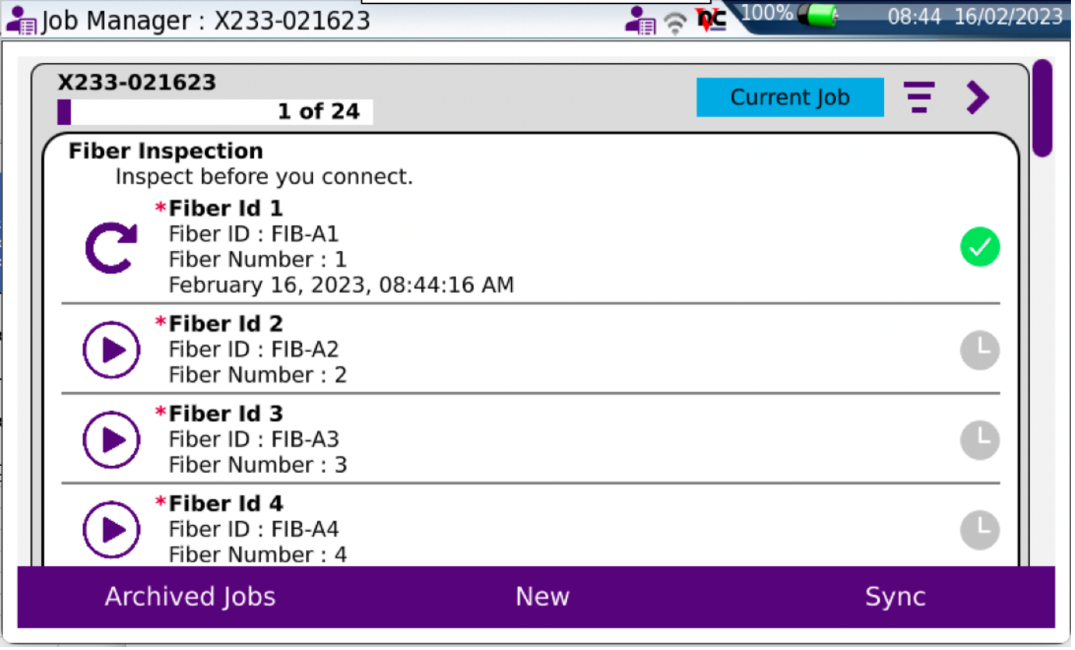Click the Current Job button
The image size is (1075, 650).
click(x=789, y=98)
